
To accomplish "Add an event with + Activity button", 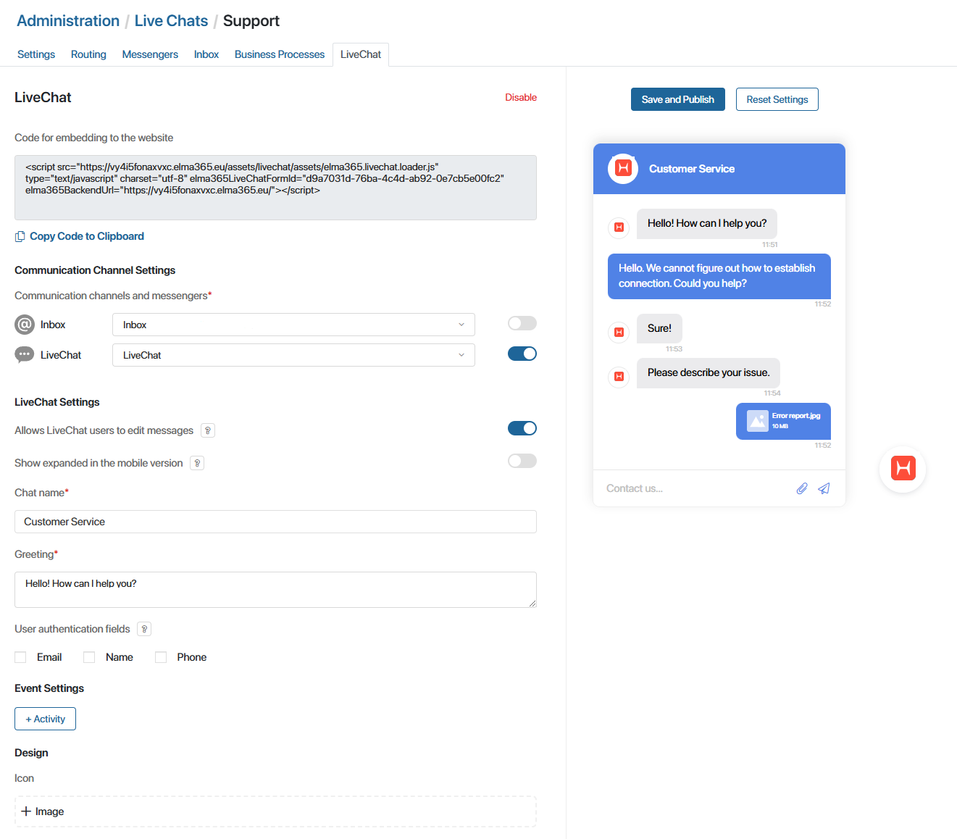I will pos(45,719).
